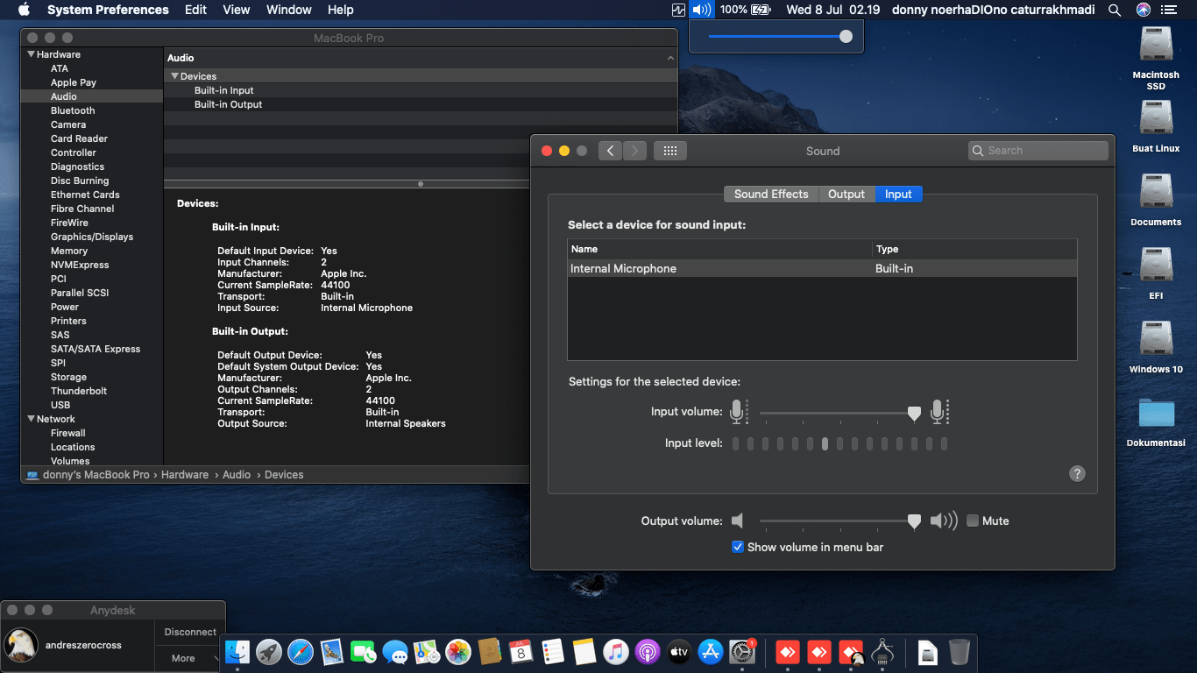Open Safari from the Dock
This screenshot has height=673, width=1197.
point(301,652)
